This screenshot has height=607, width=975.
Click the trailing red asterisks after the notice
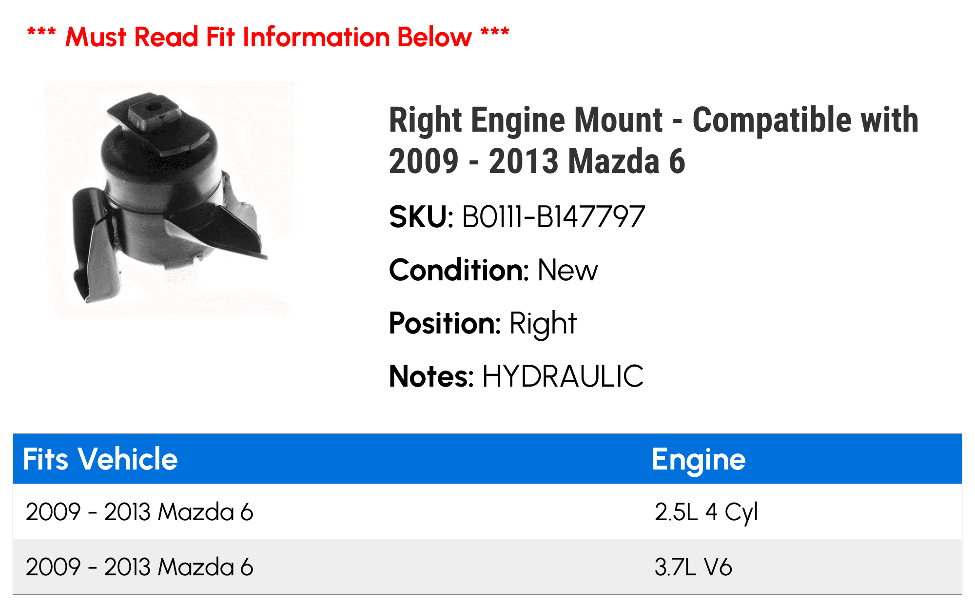495,34
